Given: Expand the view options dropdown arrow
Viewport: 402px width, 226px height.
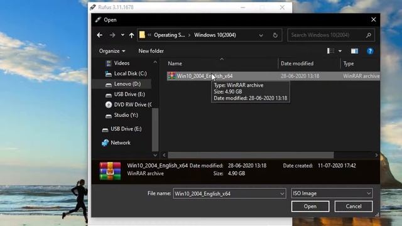Looking at the screenshot, I should (340, 51).
